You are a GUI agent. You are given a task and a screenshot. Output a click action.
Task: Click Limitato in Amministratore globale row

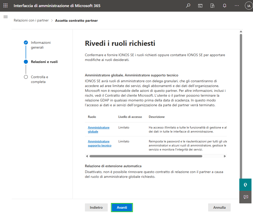124,127
